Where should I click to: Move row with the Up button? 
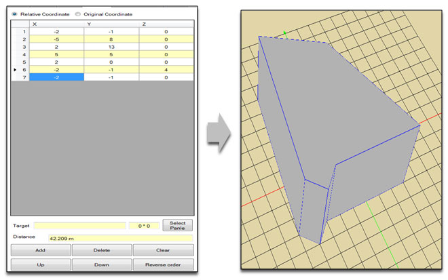pos(41,264)
